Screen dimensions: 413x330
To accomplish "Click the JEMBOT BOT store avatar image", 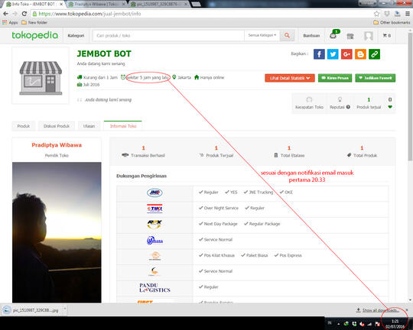I will [41, 76].
